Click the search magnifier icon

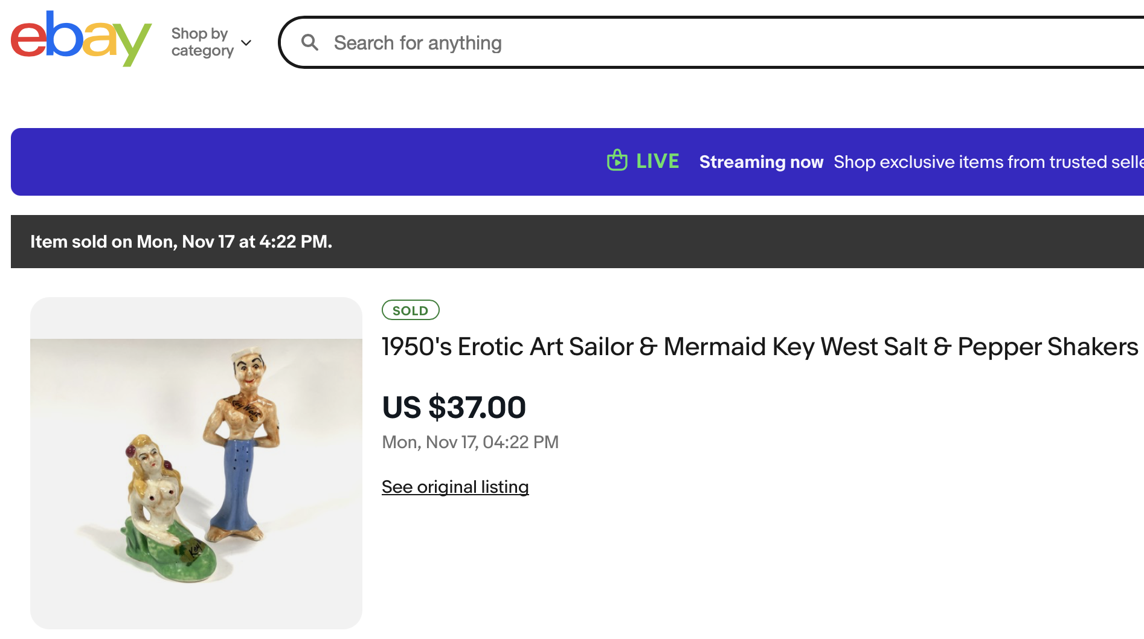(x=310, y=42)
